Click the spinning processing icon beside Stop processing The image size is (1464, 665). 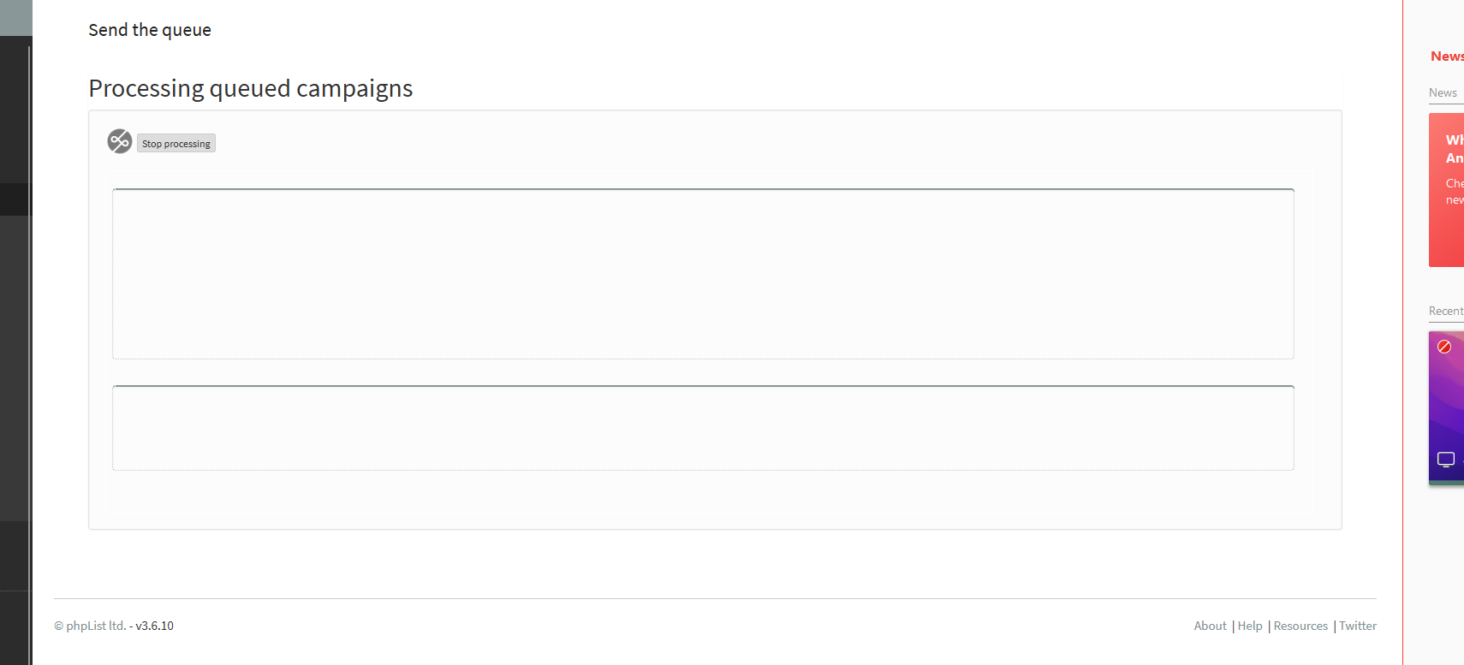[120, 141]
